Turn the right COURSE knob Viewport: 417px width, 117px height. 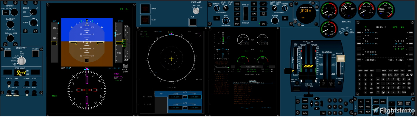[x=285, y=9]
